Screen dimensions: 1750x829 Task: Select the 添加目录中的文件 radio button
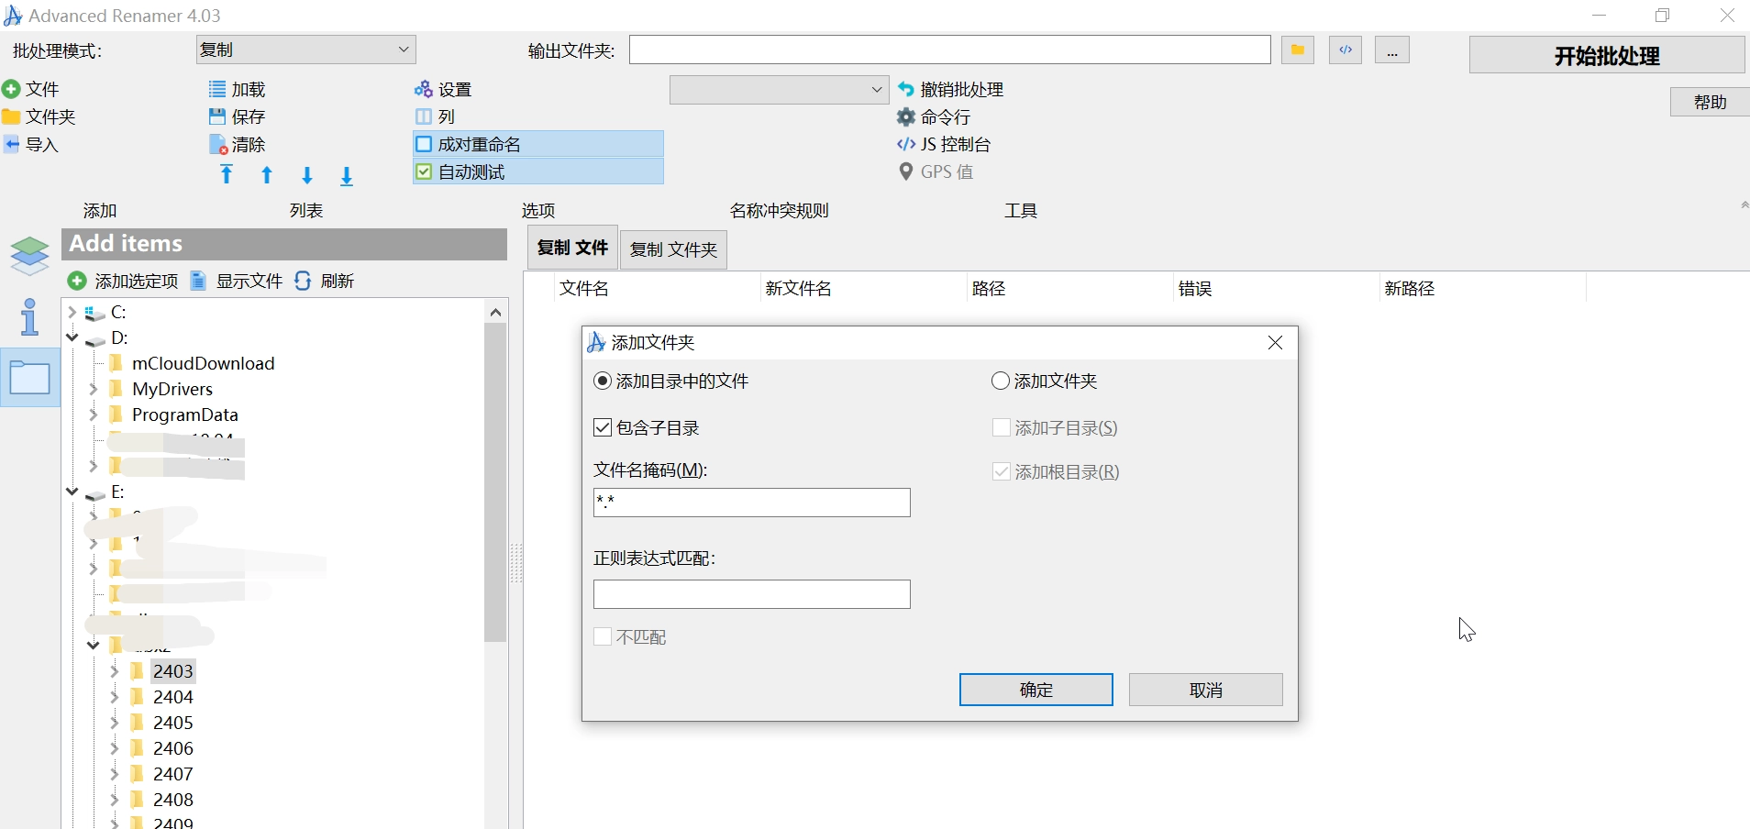pyautogui.click(x=603, y=381)
